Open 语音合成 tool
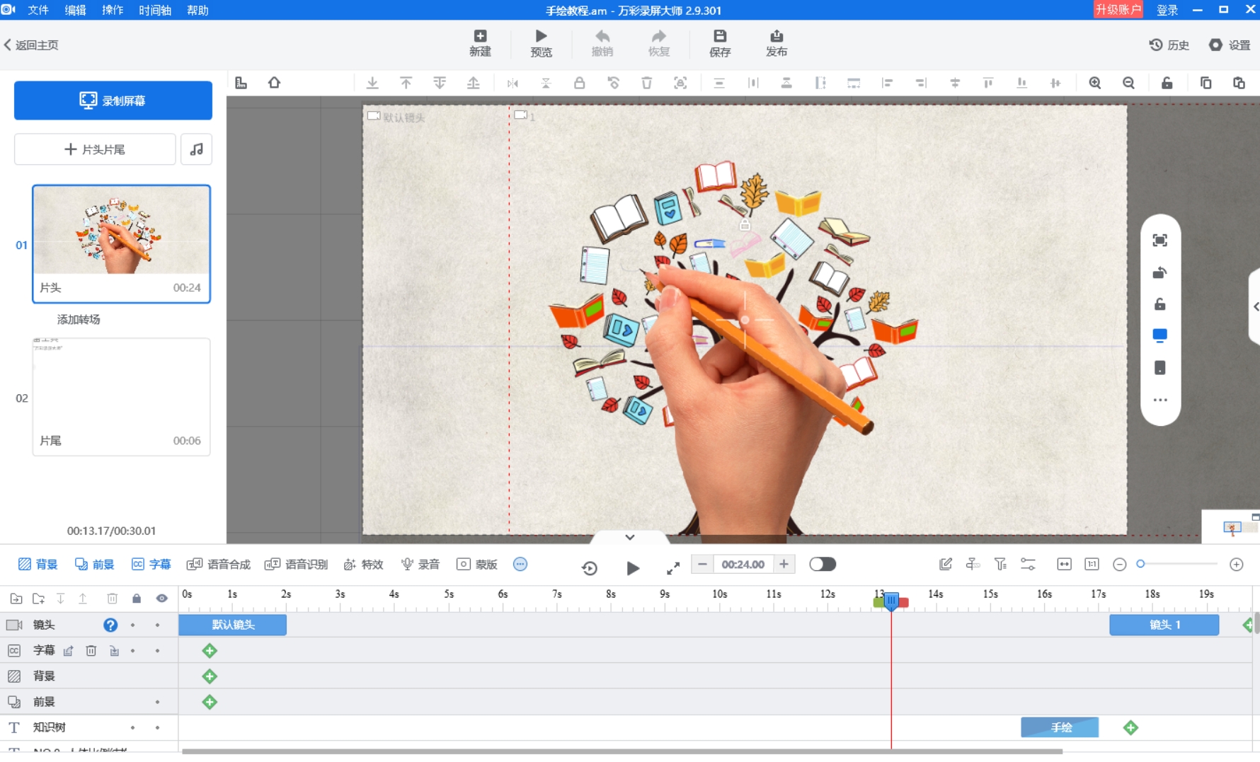This screenshot has height=762, width=1260. 218,564
